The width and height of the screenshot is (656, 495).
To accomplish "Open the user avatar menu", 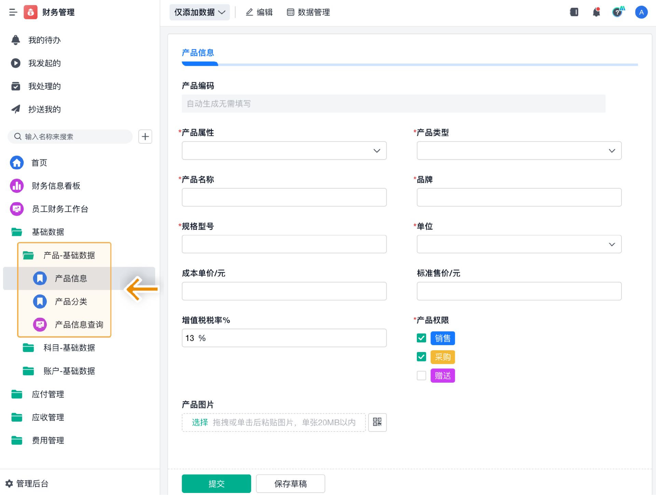I will (641, 12).
